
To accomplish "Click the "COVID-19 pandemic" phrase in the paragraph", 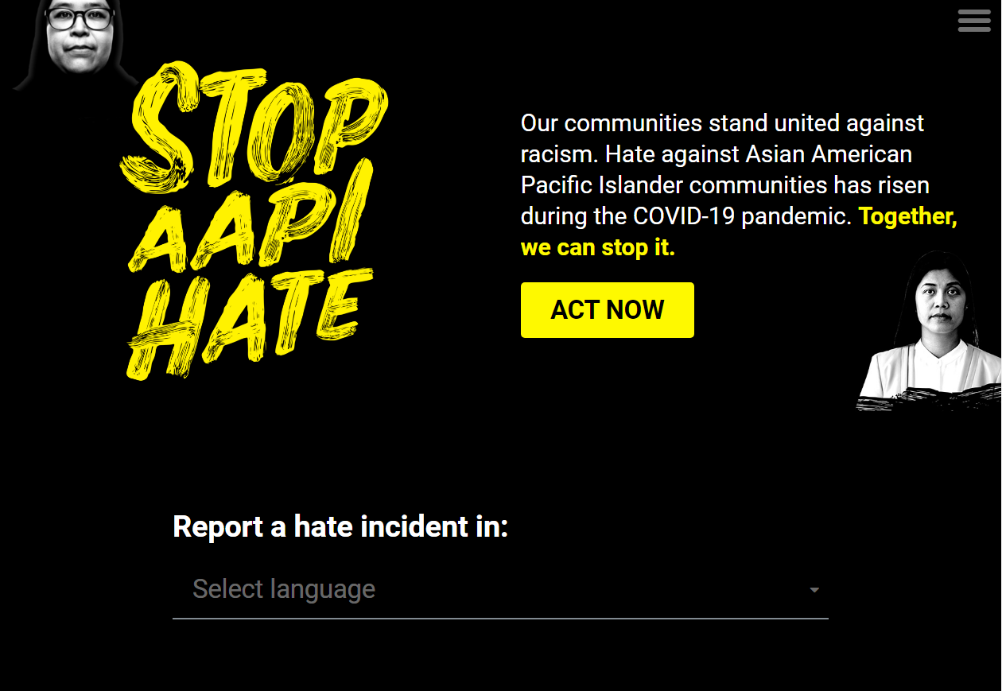I will [x=742, y=216].
